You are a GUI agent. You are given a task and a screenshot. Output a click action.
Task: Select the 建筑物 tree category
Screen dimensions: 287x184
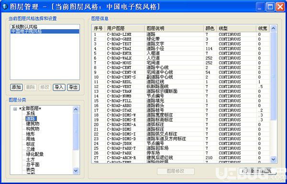[33, 124]
